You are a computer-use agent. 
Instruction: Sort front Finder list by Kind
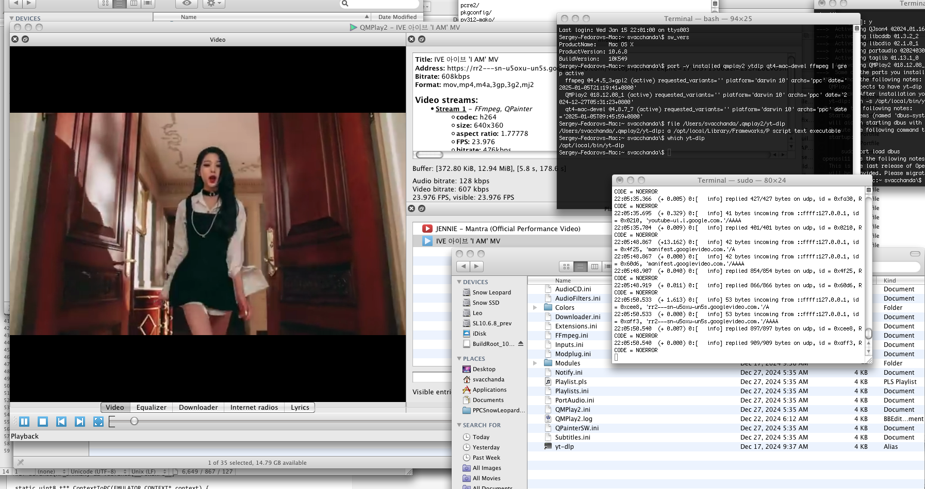900,281
